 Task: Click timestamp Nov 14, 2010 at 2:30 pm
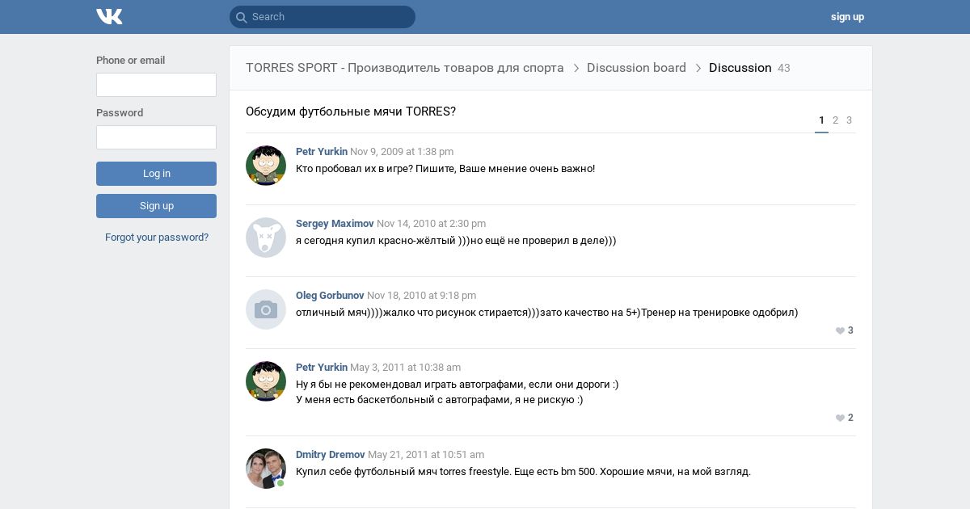click(432, 224)
